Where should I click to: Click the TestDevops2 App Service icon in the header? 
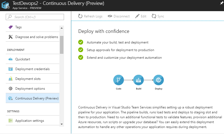click(x=5, y=5)
